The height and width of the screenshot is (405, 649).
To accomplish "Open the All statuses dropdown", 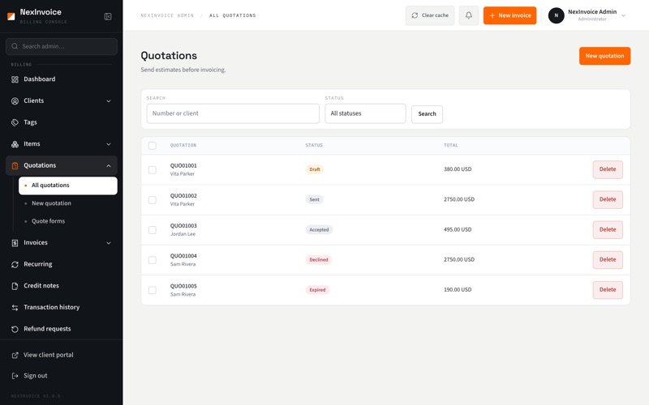I will tap(365, 113).
